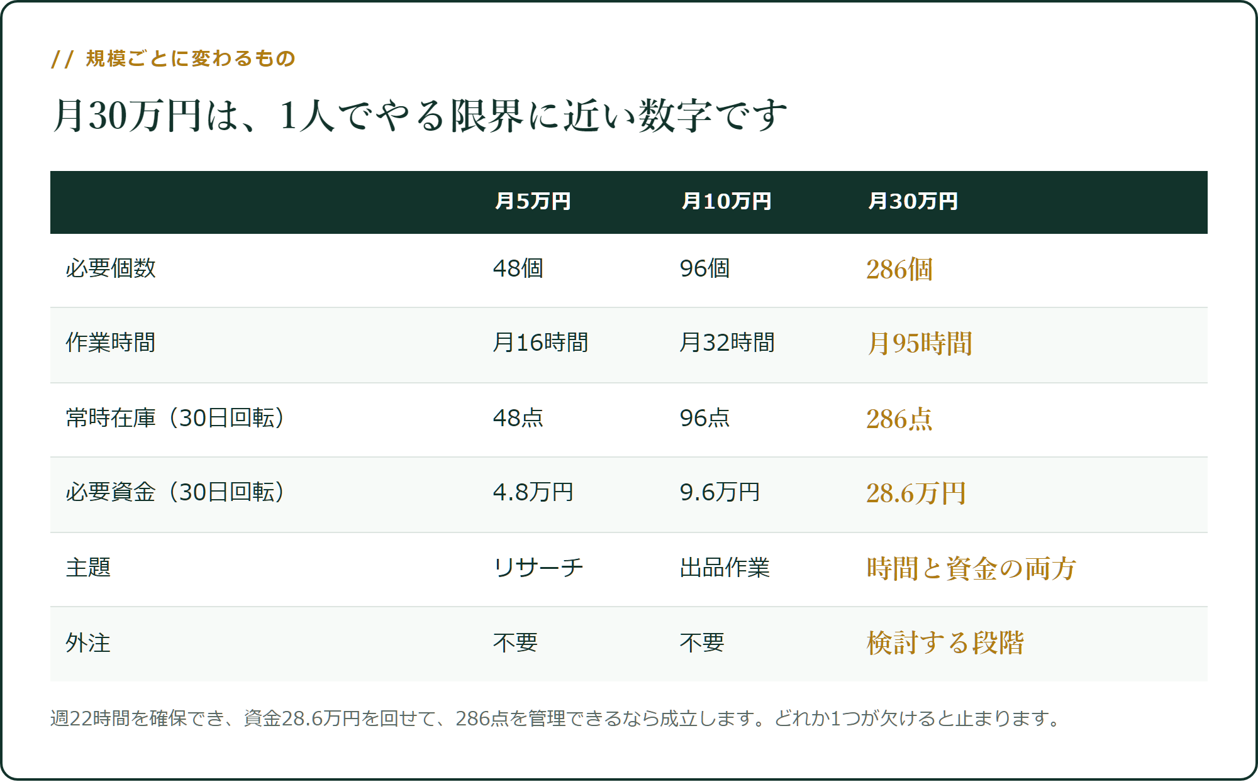Select the highlighted 28.6万円 value

click(x=916, y=493)
